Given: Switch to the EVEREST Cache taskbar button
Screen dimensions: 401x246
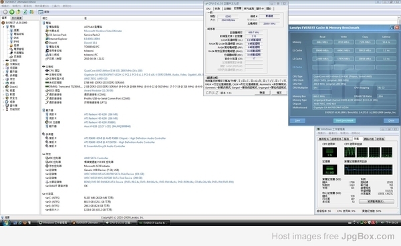Looking at the screenshot, I should (x=154, y=223).
